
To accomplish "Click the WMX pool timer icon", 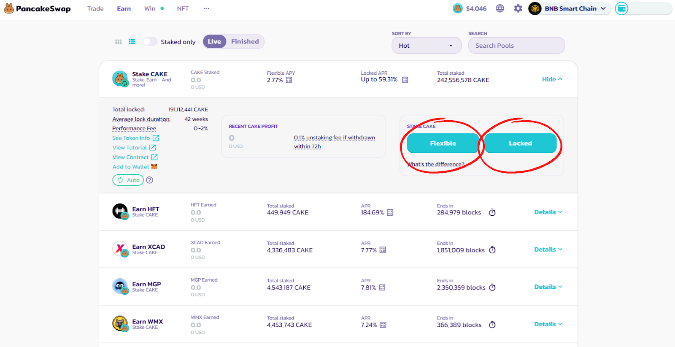I will point(492,325).
